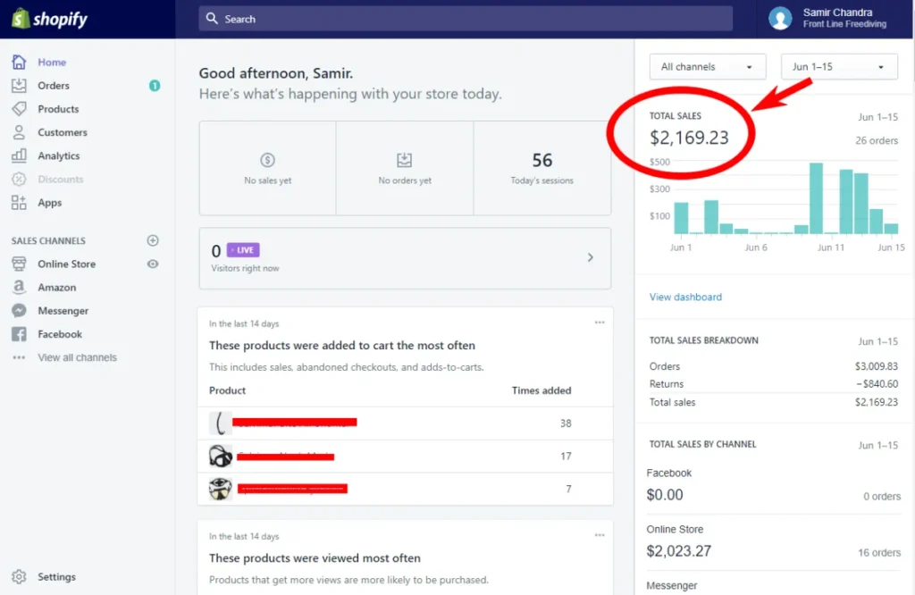Image resolution: width=915 pixels, height=595 pixels.
Task: Click the 56 Today's sessions tile
Action: (542, 168)
